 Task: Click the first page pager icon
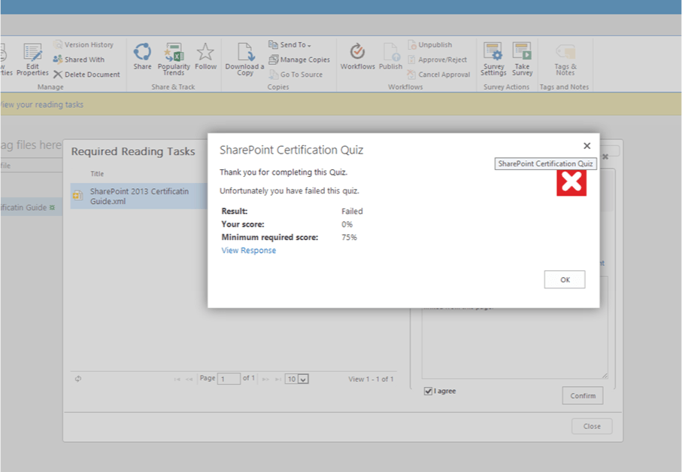[177, 379]
